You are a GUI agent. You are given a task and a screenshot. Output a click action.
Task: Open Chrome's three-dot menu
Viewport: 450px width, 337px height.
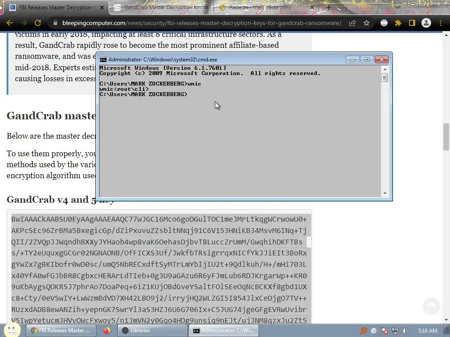pos(440,23)
